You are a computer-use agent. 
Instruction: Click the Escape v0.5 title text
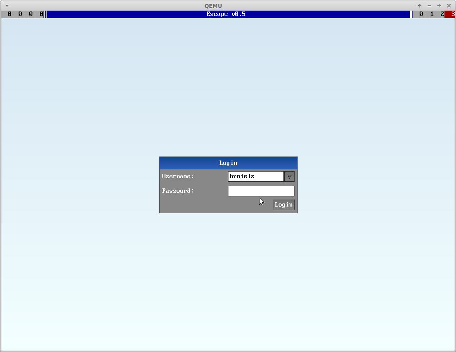coord(226,14)
